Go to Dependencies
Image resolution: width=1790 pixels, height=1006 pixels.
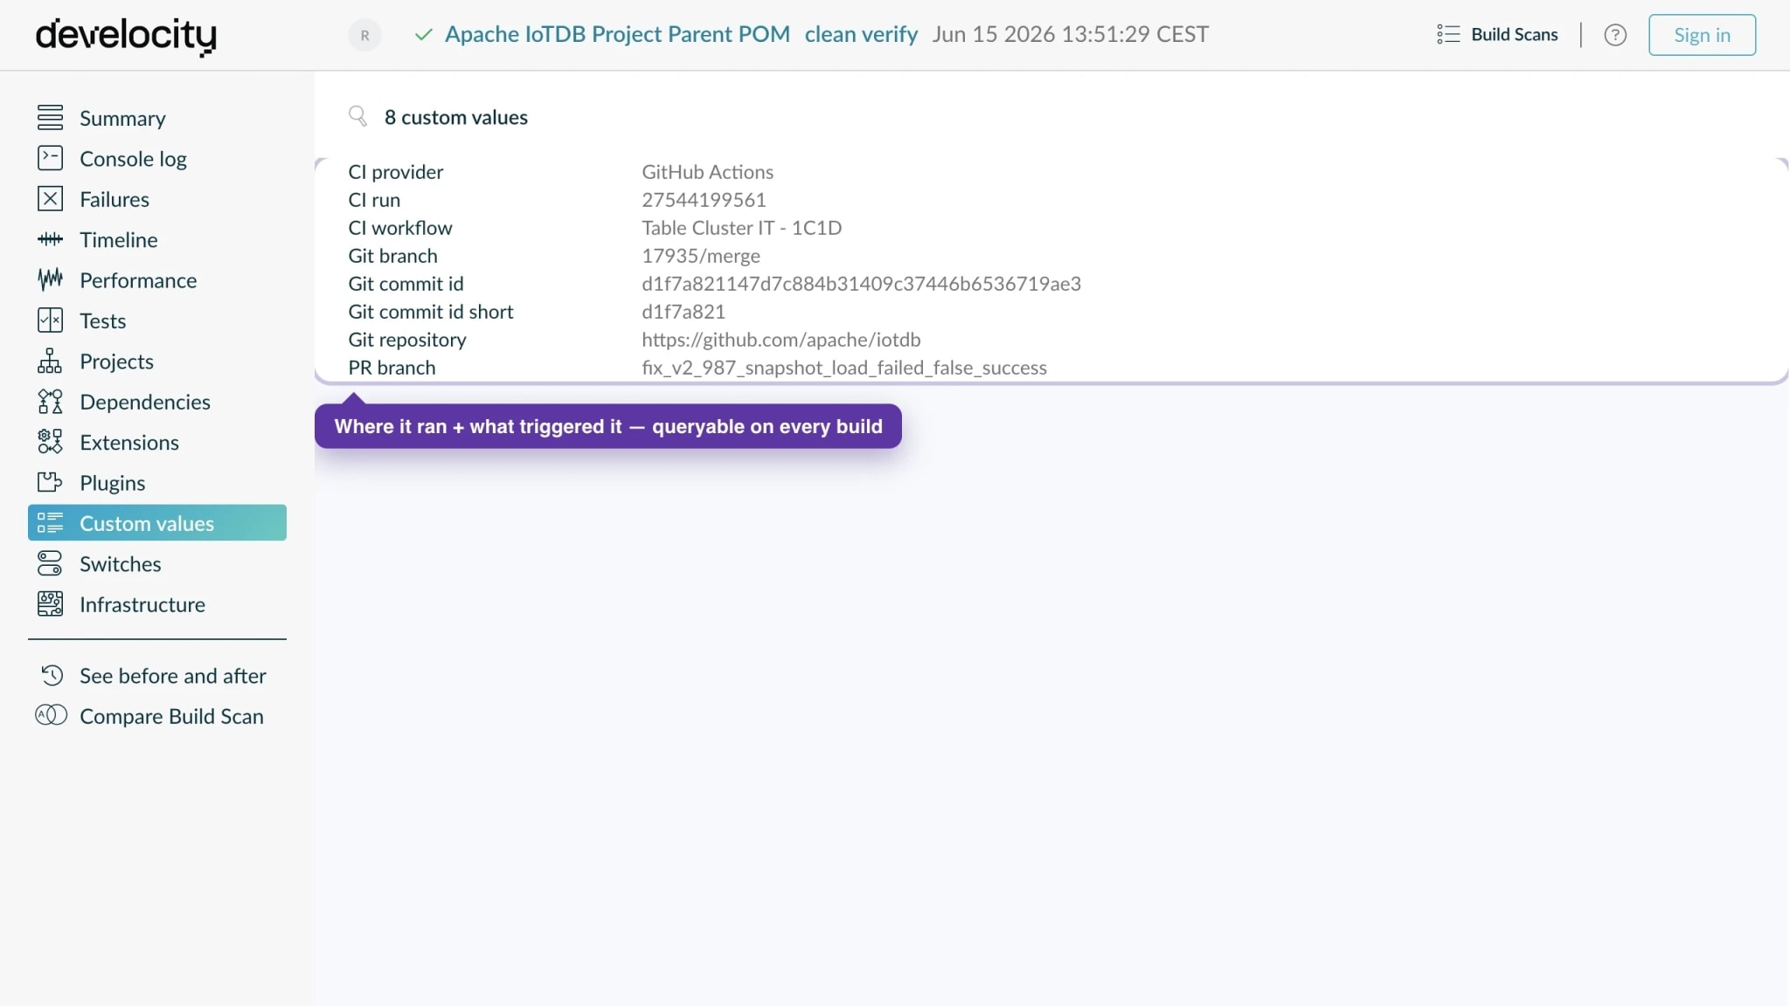pos(157,402)
